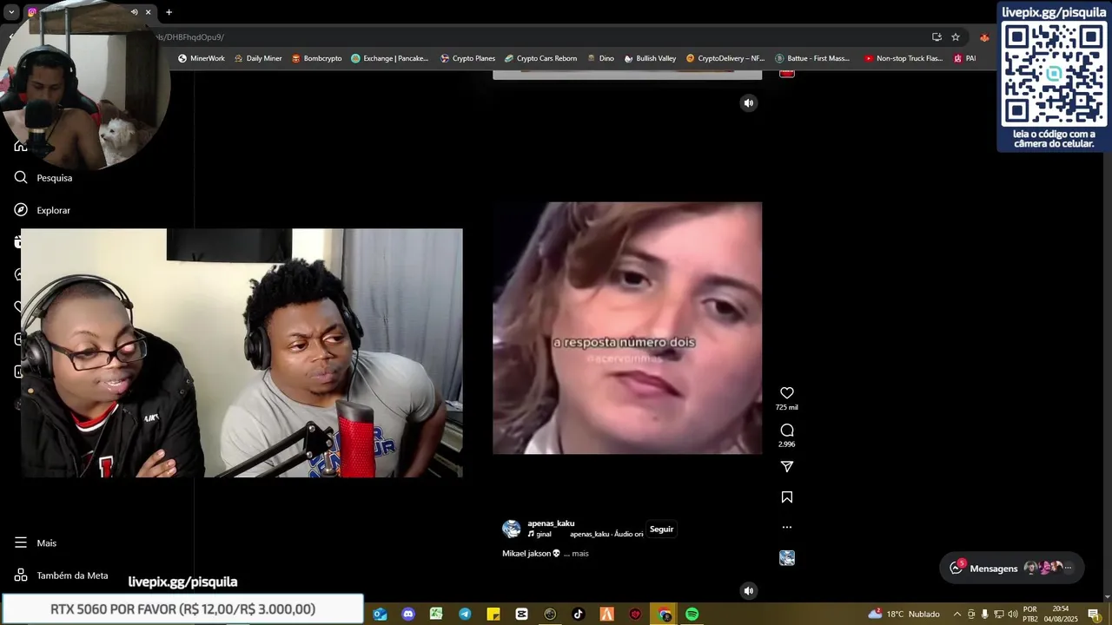1112x625 pixels.
Task: Open apenas_kaku profile avatar
Action: tap(512, 529)
